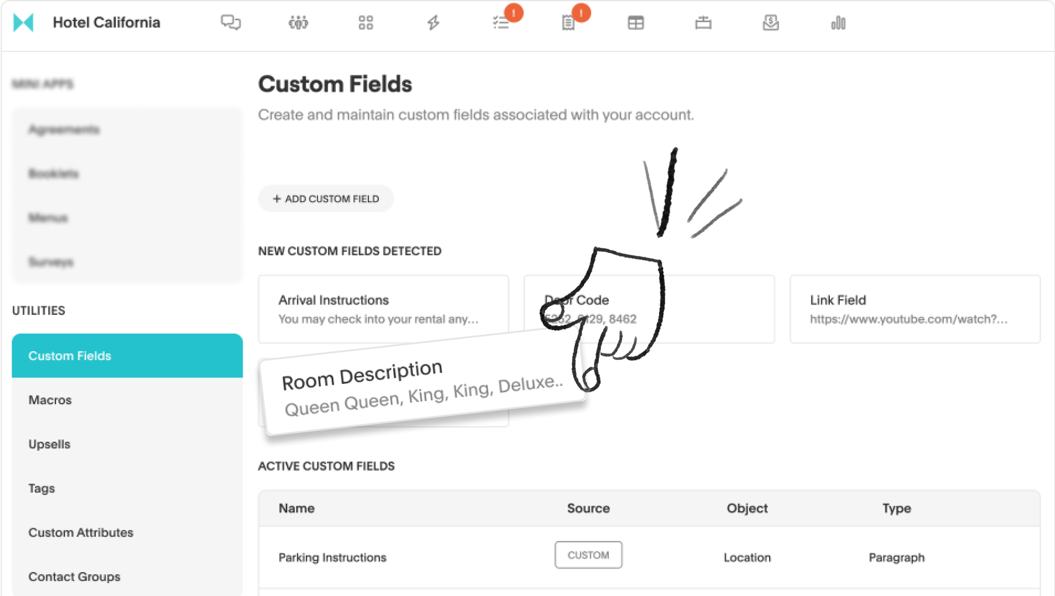
Task: Open Tags in the sidebar
Action: click(42, 488)
